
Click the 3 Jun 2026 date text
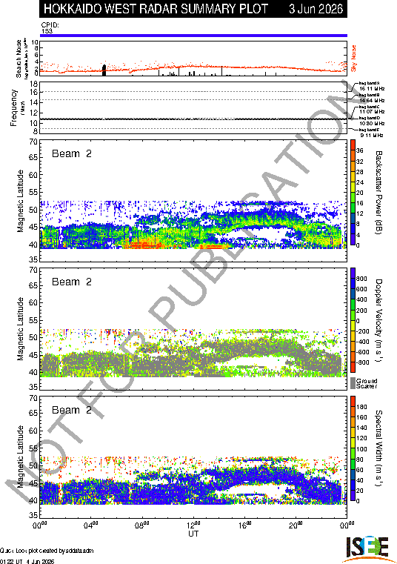316,9
